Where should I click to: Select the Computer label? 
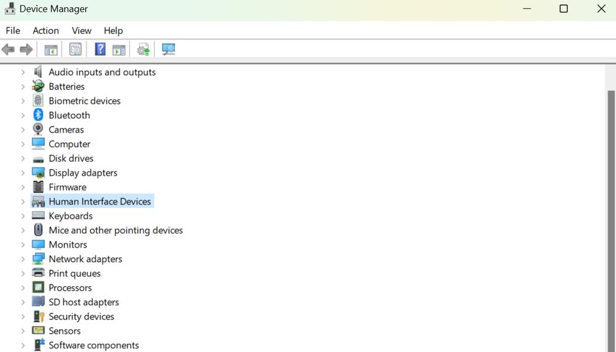69,144
